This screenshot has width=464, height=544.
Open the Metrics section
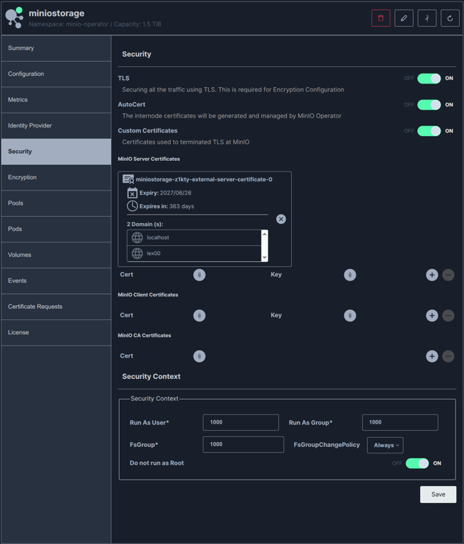56,100
